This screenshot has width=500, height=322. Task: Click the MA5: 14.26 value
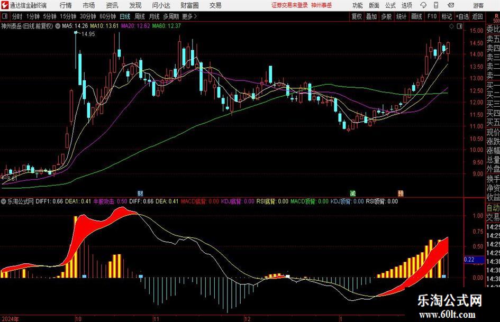[75, 26]
